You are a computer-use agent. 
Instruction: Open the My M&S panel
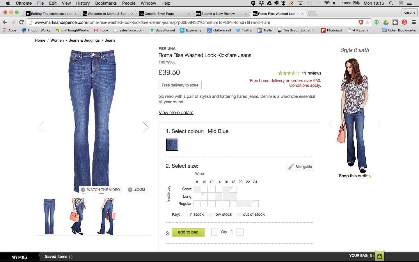(x=19, y=257)
